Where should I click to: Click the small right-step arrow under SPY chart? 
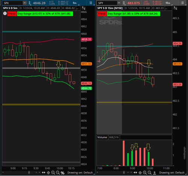(131, 173)
